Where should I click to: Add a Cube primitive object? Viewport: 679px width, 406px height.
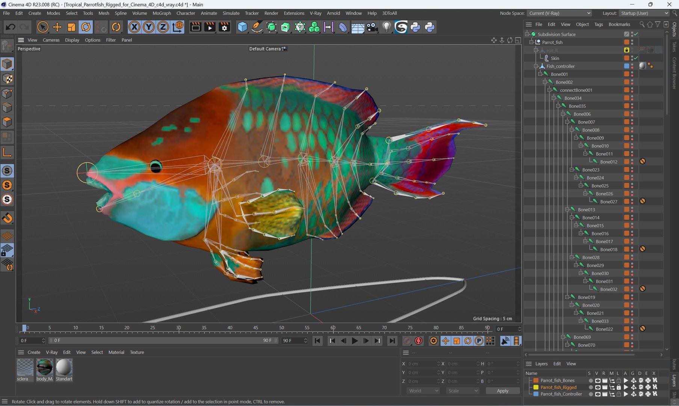[243, 27]
